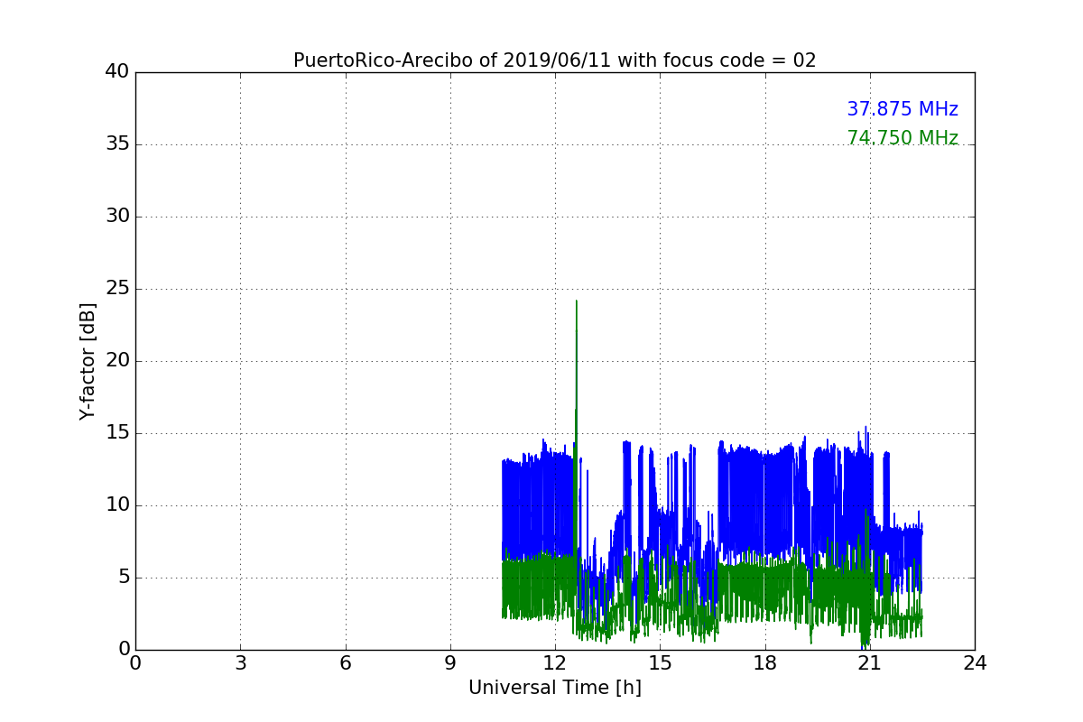
Task: Click the y-axis tick label 20
Action: pos(117,361)
